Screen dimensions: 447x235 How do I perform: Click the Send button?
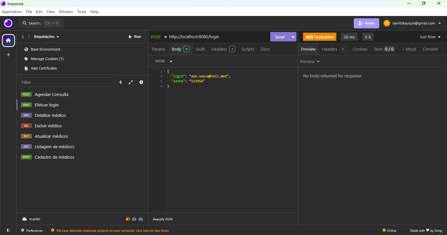tap(279, 37)
